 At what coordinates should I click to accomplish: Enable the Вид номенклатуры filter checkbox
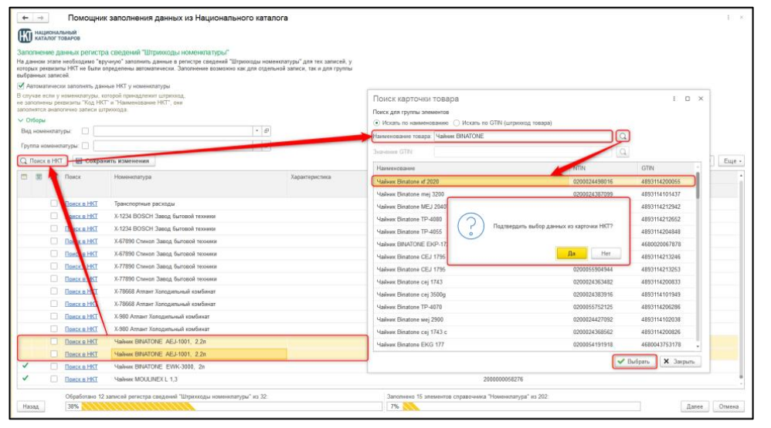pos(85,131)
